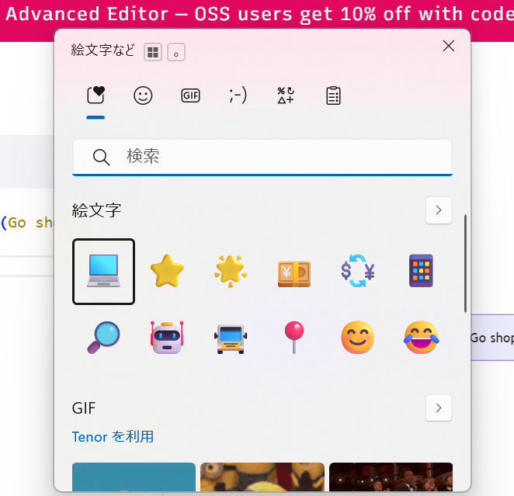Pick the round red pushpin emoji

pos(294,338)
